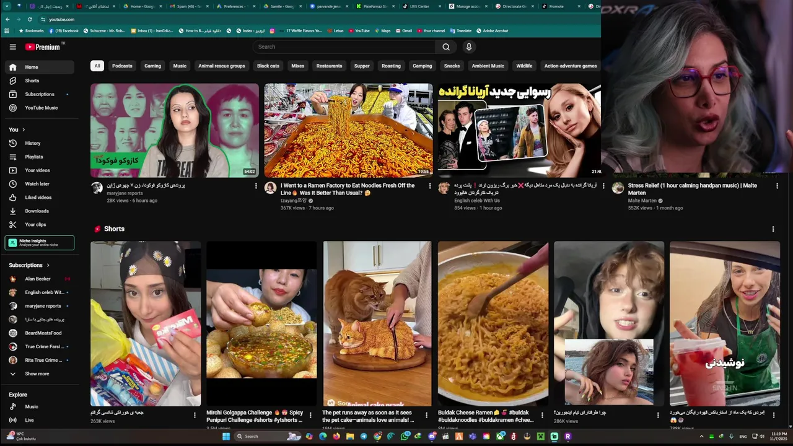Open more options for maryjane reports video
Image resolution: width=793 pixels, height=446 pixels.
[x=256, y=186]
